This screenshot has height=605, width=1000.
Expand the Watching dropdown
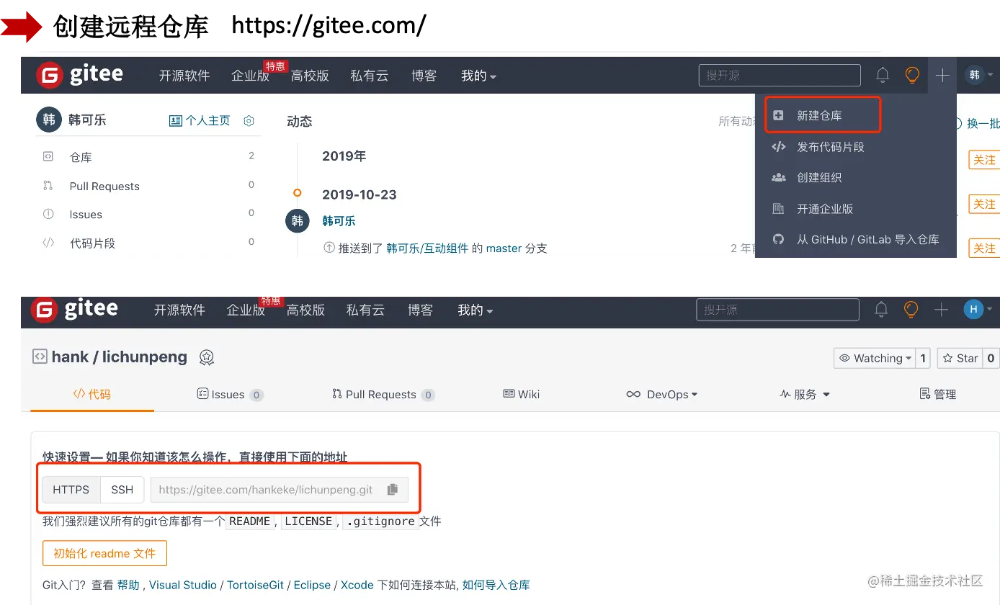pos(875,358)
